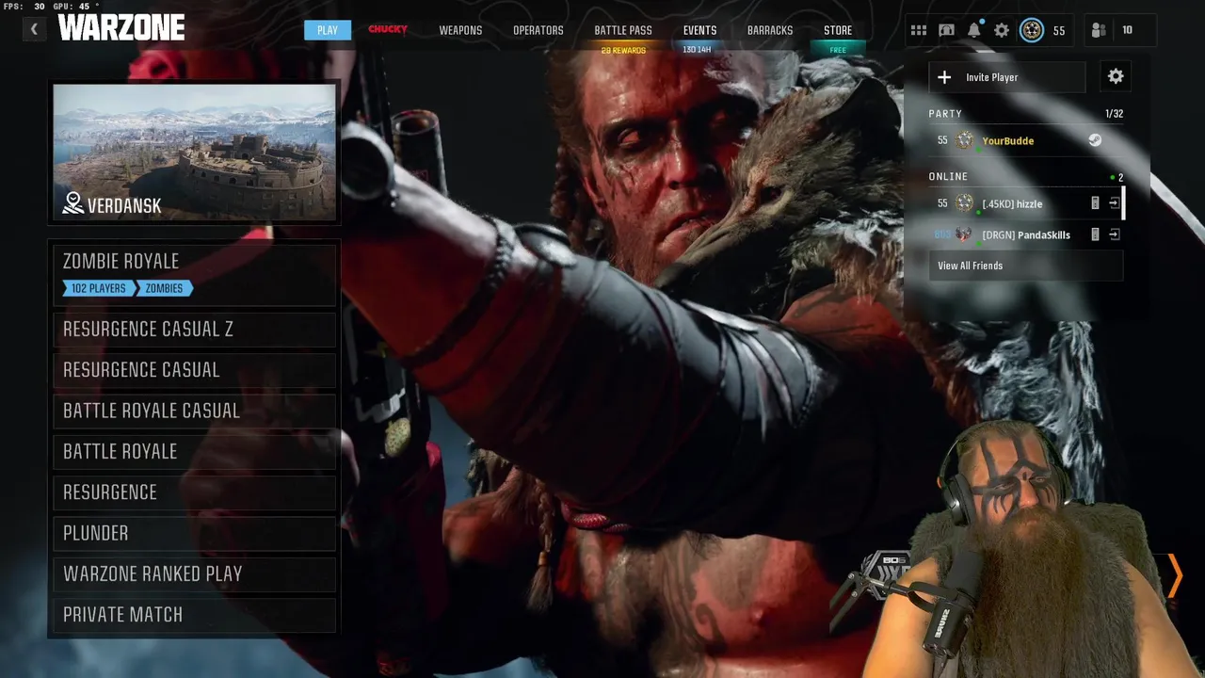
Task: Select friend [.45KD] hizzle
Action: (1025, 203)
